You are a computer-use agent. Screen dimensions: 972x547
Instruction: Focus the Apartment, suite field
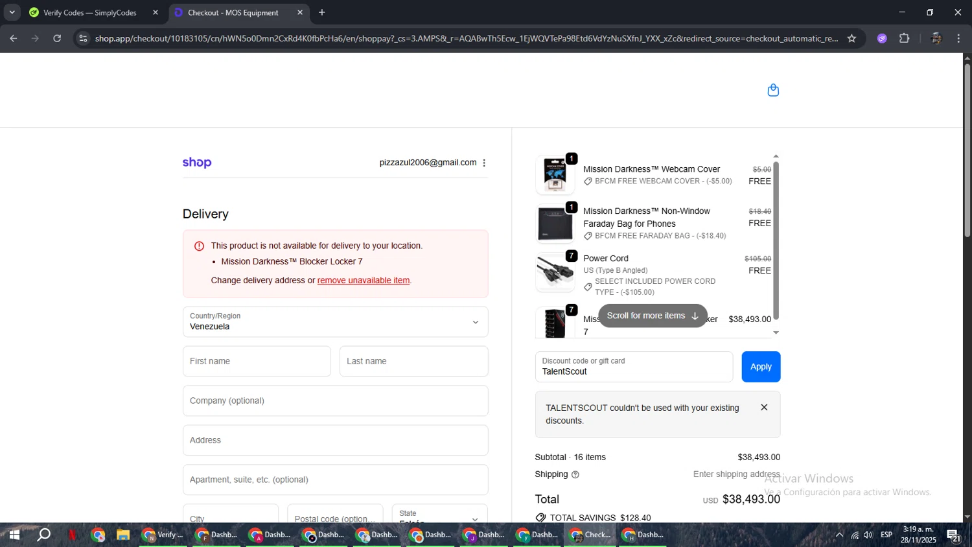tap(335, 480)
